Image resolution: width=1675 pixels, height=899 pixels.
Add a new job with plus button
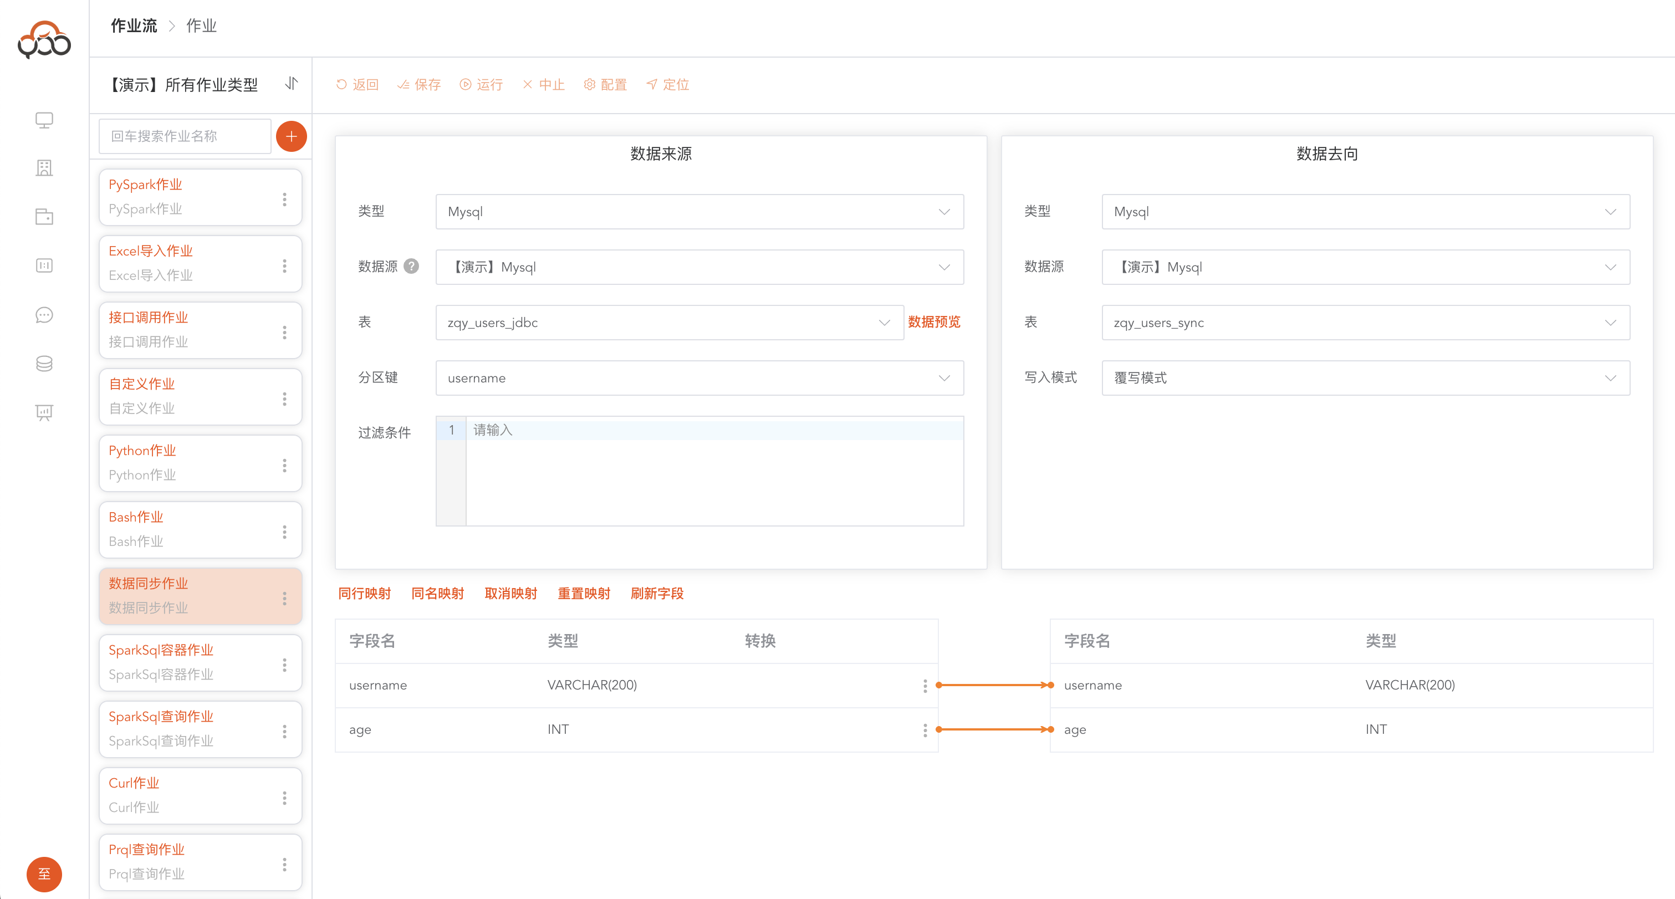click(292, 136)
